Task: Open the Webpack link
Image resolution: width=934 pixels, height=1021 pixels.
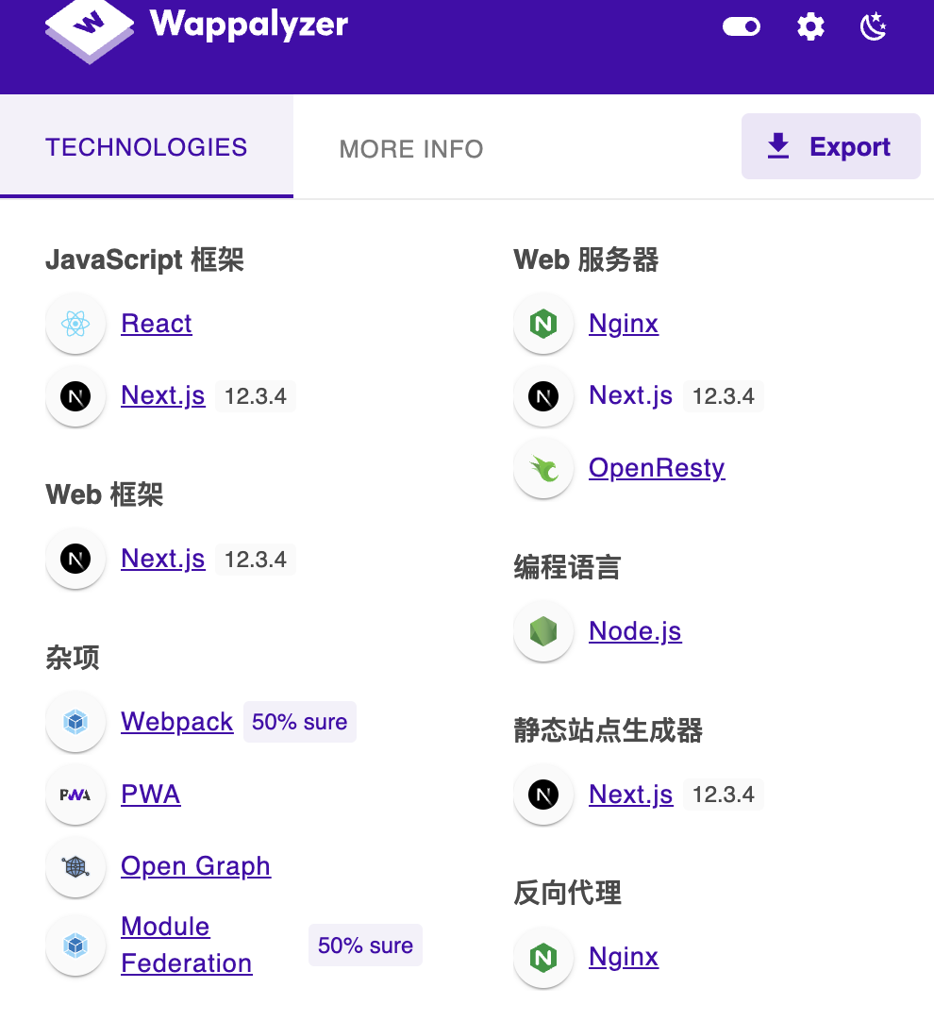Action: (177, 722)
